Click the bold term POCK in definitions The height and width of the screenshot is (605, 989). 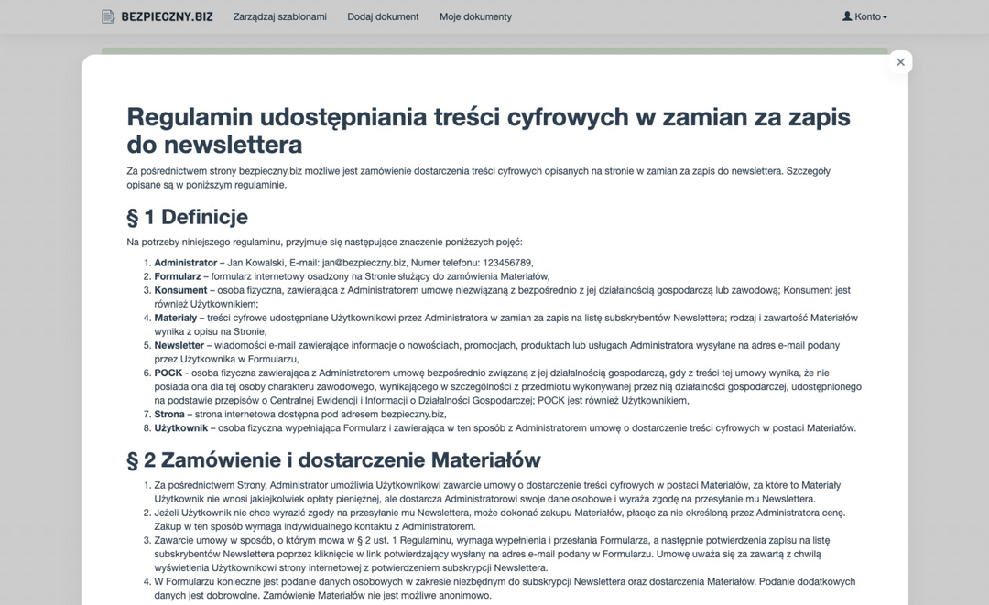tap(168, 373)
